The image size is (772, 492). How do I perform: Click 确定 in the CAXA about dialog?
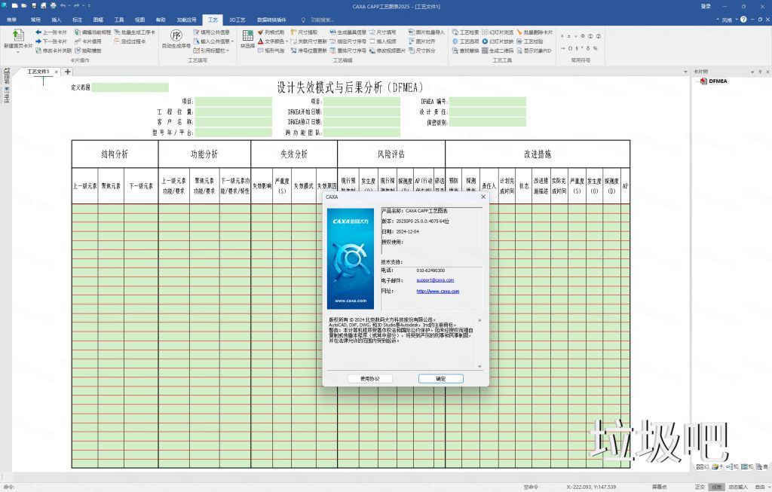tap(440, 378)
